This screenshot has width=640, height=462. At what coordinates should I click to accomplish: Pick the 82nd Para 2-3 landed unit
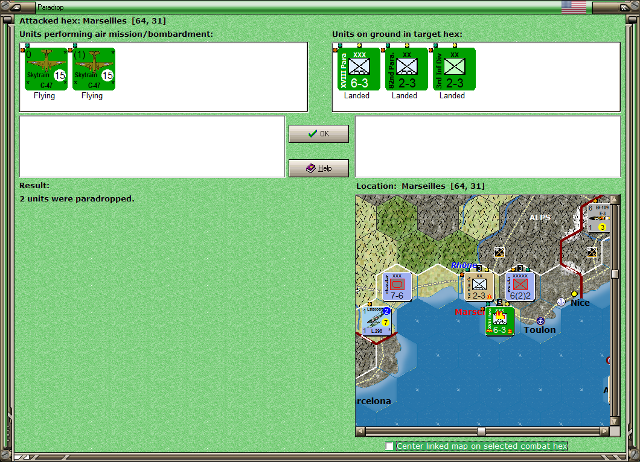(x=406, y=69)
